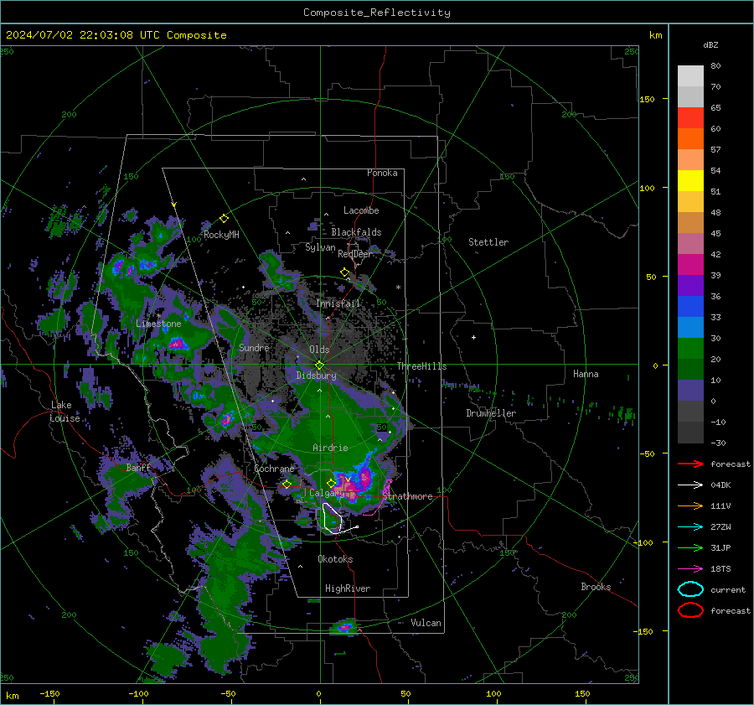The width and height of the screenshot is (754, 705).
Task: Click the Lake Louise label
Action: (x=65, y=412)
